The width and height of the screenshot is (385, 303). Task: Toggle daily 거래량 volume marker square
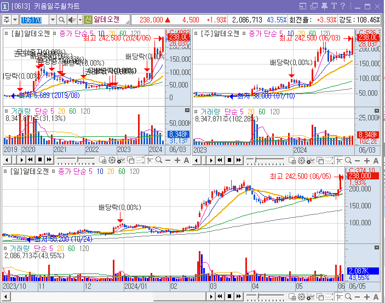pyautogui.click(x=5, y=248)
